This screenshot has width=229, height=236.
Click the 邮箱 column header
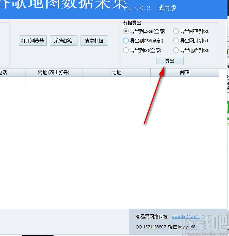coord(185,73)
